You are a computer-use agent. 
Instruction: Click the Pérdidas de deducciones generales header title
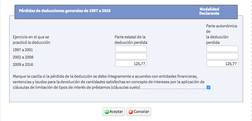(x=65, y=11)
